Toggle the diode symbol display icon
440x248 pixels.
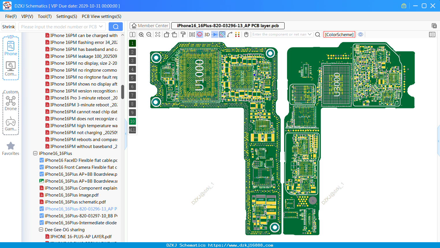(215, 34)
